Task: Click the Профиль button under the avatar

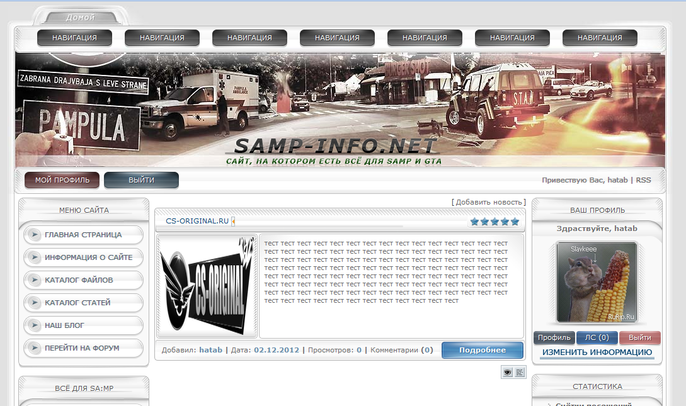Action: click(x=554, y=337)
